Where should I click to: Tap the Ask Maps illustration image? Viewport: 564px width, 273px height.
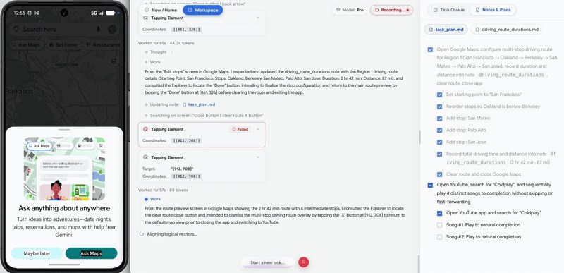(64, 169)
